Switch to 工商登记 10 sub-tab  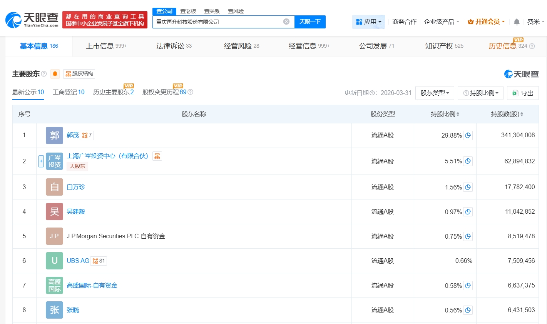point(69,92)
